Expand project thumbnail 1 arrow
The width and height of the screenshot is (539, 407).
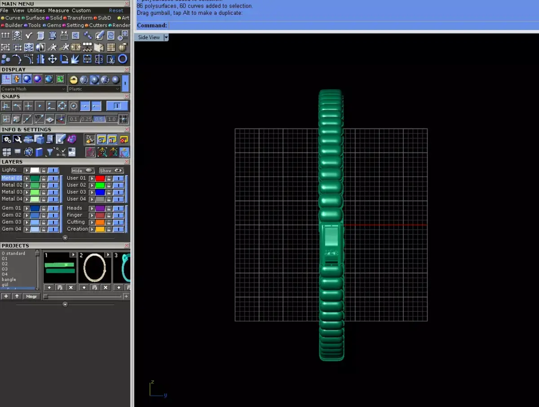(73, 255)
